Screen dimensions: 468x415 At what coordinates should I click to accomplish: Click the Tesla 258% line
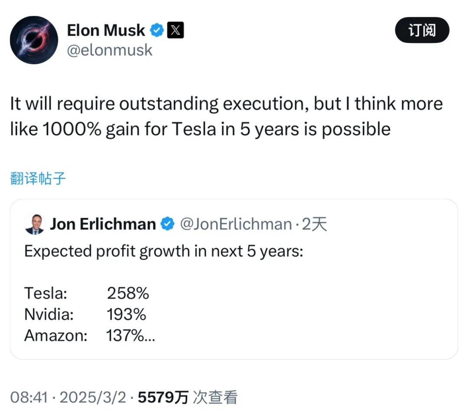87,293
